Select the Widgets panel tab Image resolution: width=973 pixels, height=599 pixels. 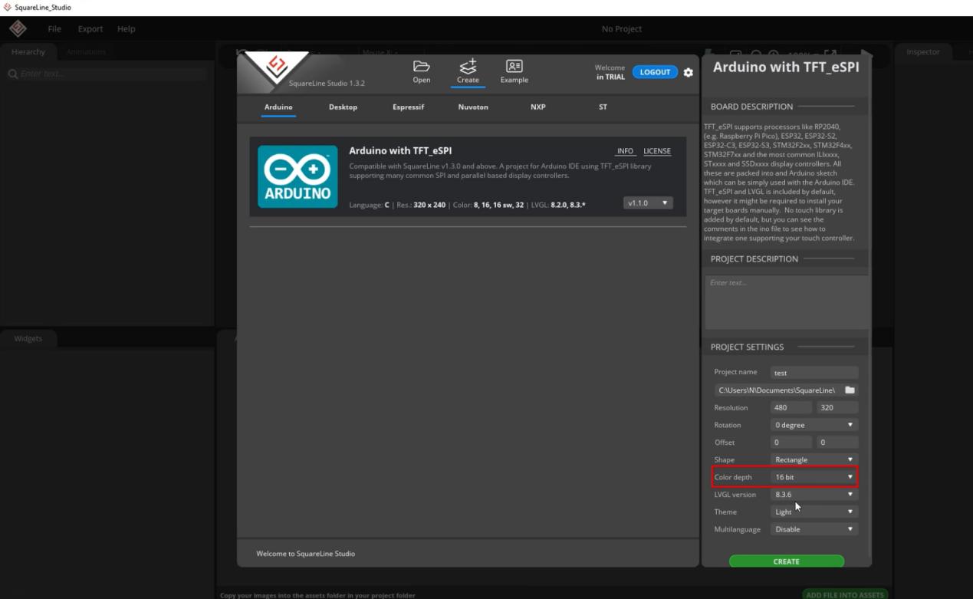(x=28, y=338)
